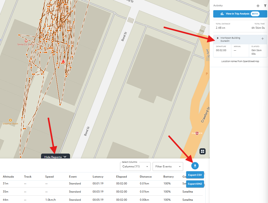The height and width of the screenshot is (203, 268).
Task: Click the plus icon on Moritzson Building trip
Action: (262, 39)
